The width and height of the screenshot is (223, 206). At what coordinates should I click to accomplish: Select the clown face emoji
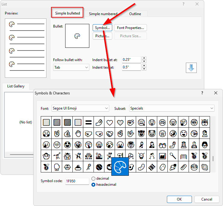pos(152,133)
